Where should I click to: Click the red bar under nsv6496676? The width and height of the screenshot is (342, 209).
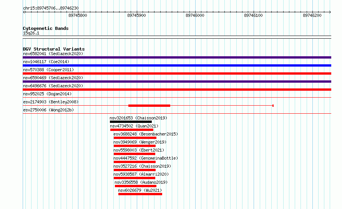[x=177, y=90]
